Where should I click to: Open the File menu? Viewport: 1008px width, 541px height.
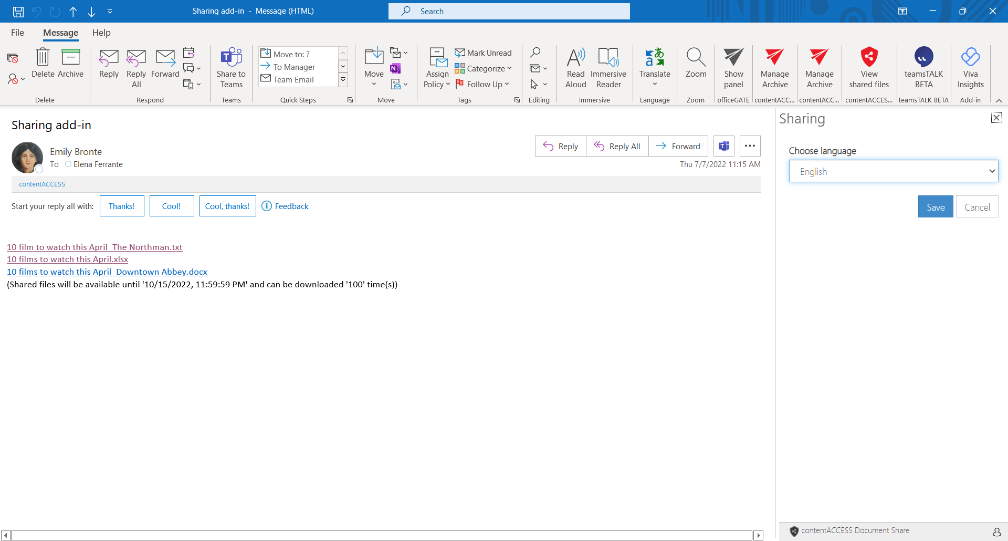[x=17, y=33]
